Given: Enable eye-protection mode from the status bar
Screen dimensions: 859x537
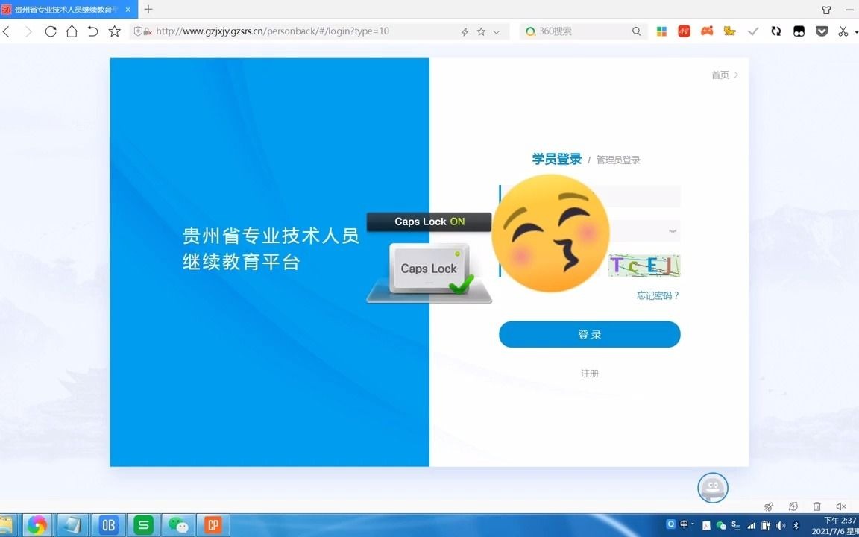Looking at the screenshot, I should pos(792,506).
